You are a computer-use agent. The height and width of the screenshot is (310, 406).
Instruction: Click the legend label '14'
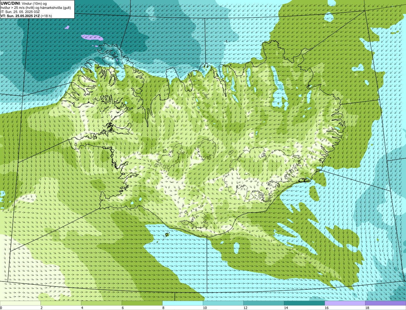coord(286,308)
